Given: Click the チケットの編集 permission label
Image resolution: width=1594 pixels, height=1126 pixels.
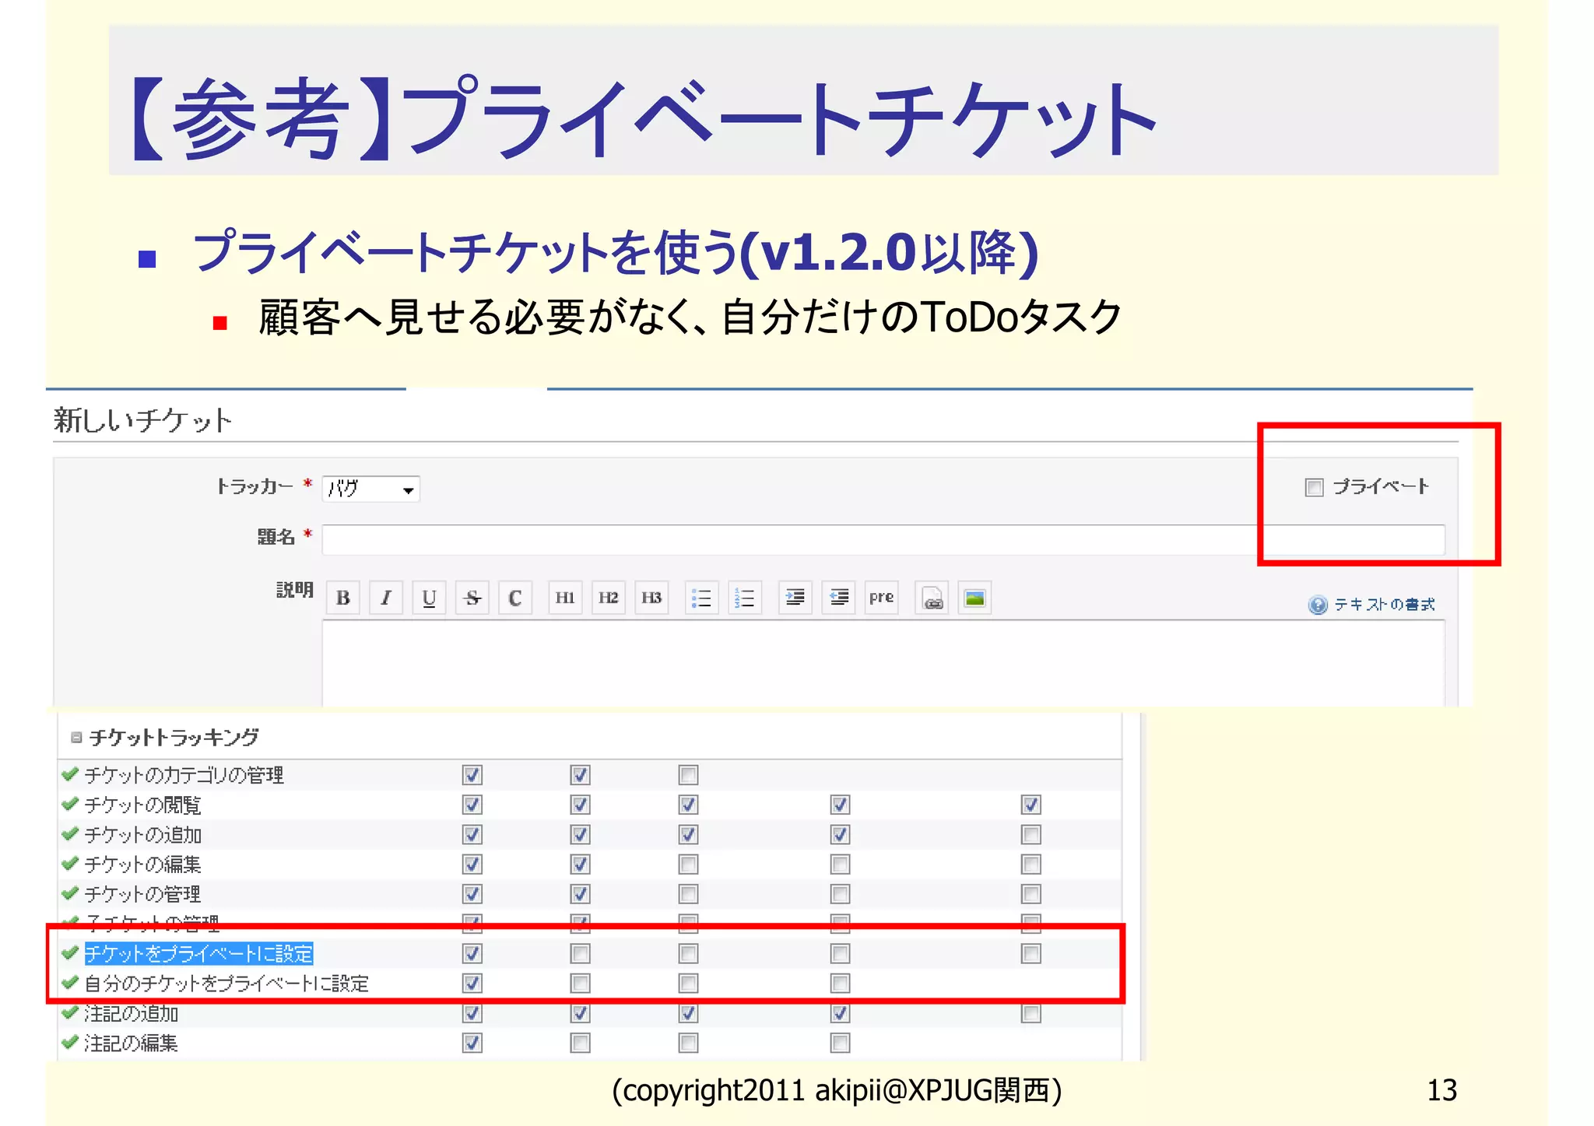Looking at the screenshot, I should [142, 865].
